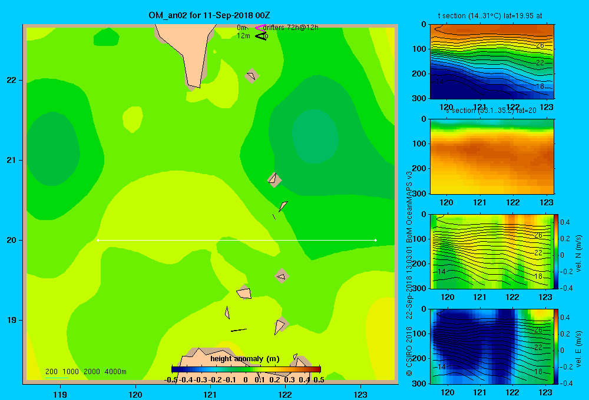Image resolution: width=589 pixels, height=400 pixels.
Task: Click the '4000m' depth contour legend label
Action: click(115, 372)
